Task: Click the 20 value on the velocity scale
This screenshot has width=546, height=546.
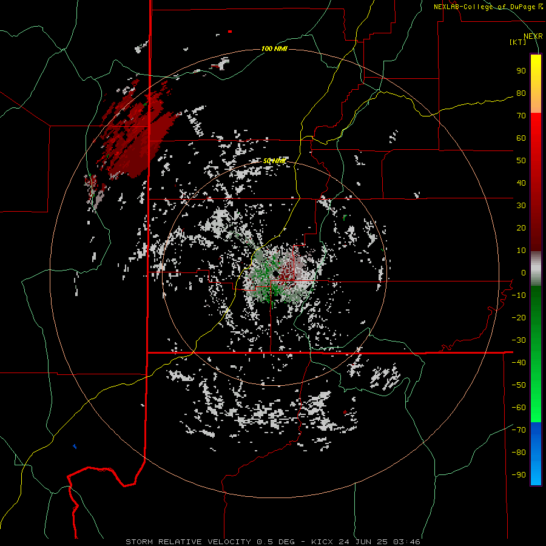Action: [x=521, y=228]
